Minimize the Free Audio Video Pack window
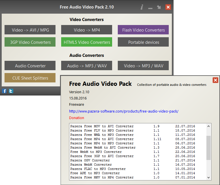 pyautogui.click(x=150, y=9)
